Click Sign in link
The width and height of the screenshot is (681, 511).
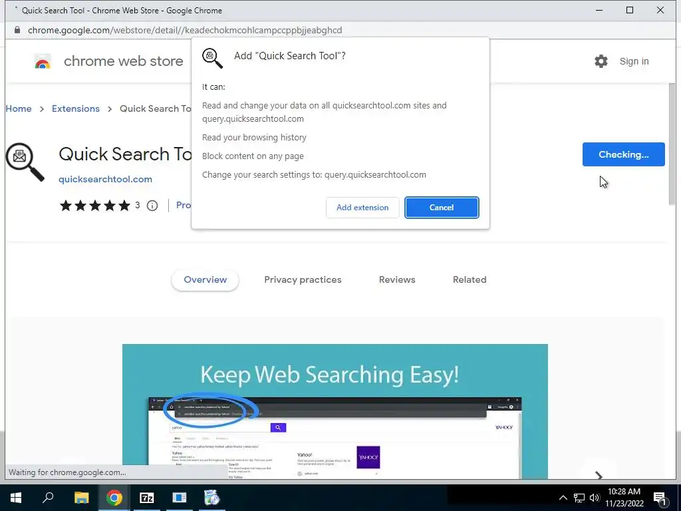(634, 61)
